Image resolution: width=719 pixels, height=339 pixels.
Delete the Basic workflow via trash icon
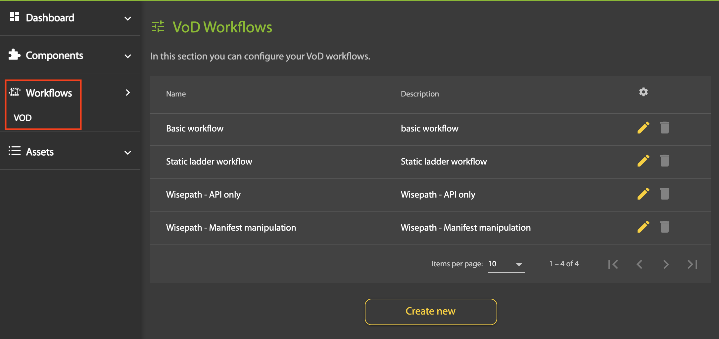point(664,128)
